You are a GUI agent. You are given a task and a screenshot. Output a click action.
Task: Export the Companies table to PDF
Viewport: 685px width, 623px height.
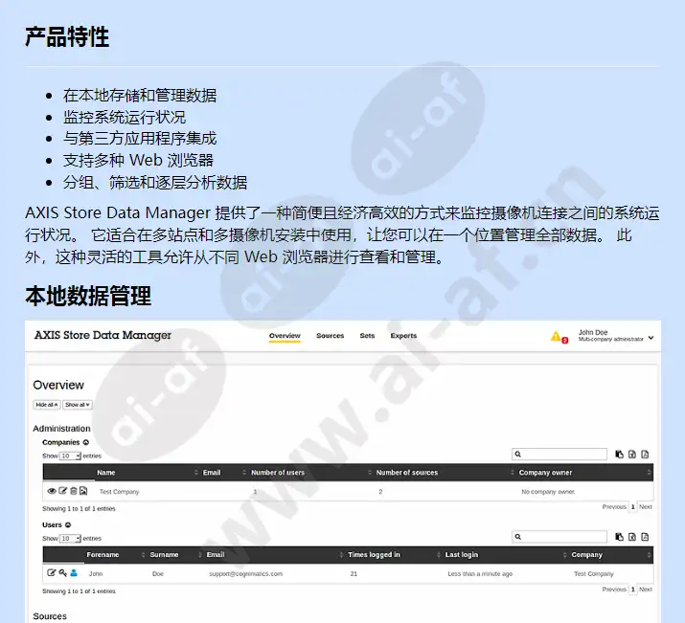[645, 455]
